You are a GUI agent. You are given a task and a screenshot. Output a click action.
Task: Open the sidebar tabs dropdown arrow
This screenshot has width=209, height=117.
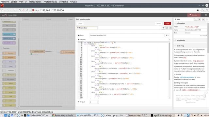[x=207, y=19]
